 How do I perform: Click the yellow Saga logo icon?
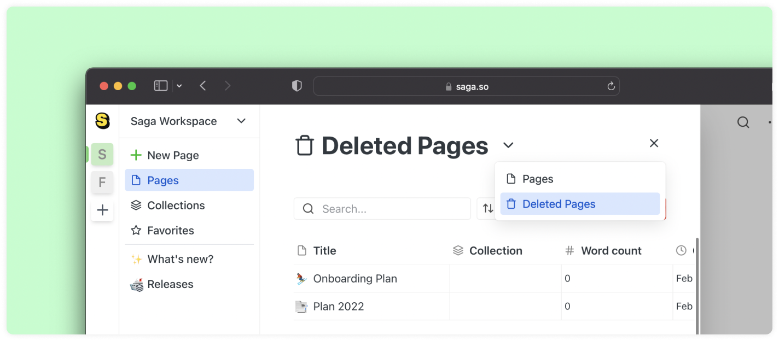[x=102, y=121]
